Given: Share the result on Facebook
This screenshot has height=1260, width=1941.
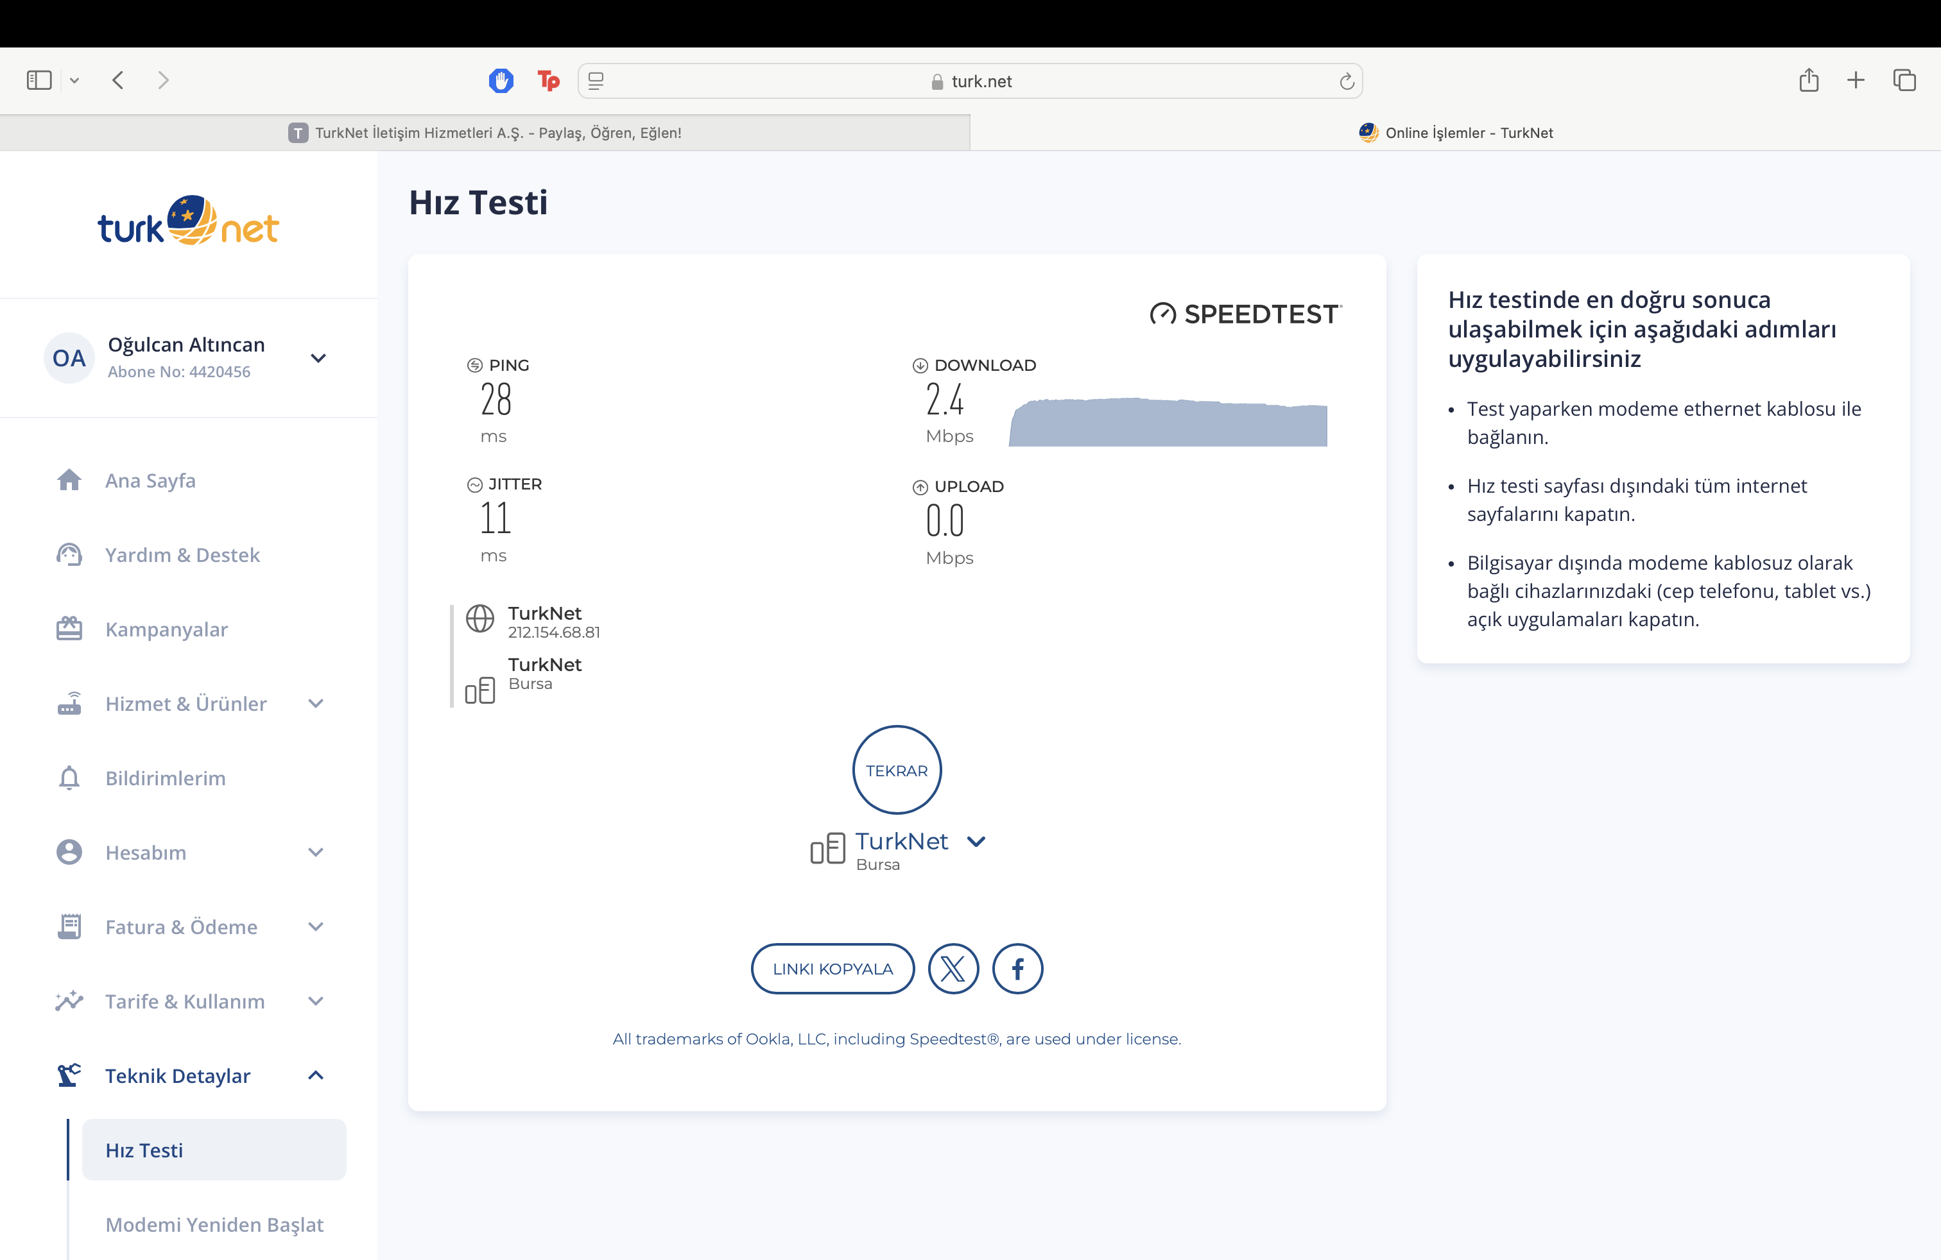Looking at the screenshot, I should 1018,969.
